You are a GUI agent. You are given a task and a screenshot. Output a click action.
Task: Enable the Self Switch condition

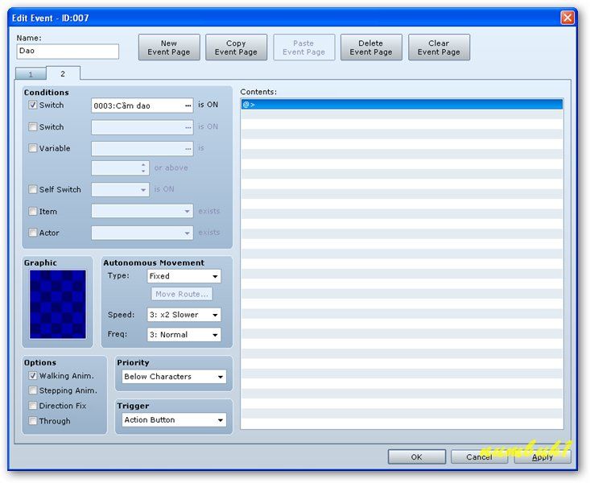point(33,189)
